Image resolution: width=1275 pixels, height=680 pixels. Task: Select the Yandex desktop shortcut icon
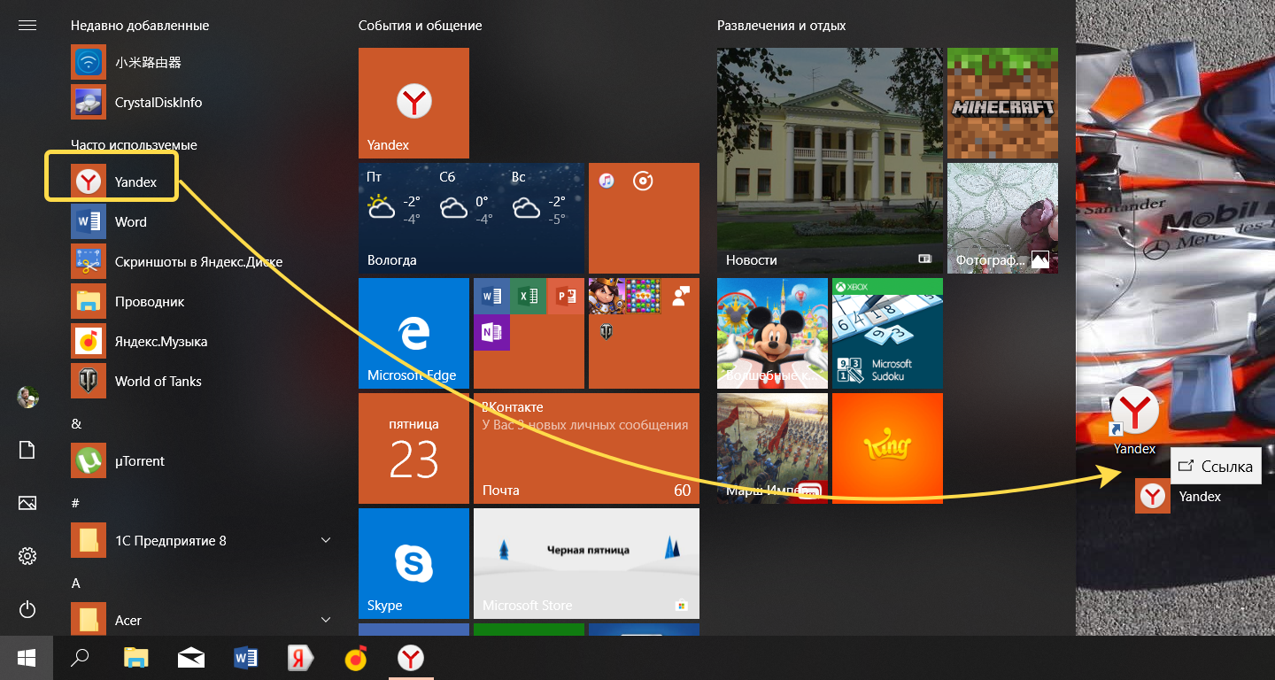(x=1134, y=421)
